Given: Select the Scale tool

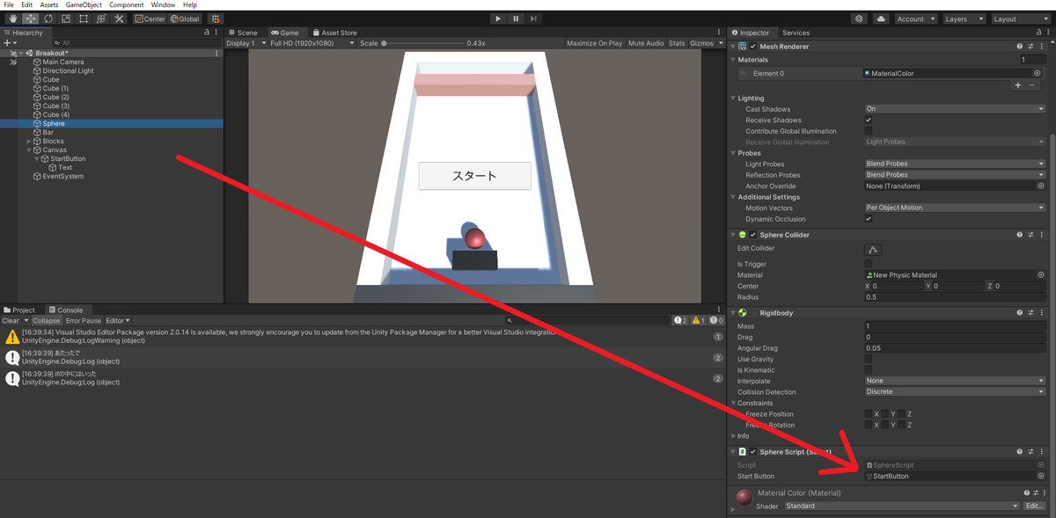Looking at the screenshot, I should point(65,18).
